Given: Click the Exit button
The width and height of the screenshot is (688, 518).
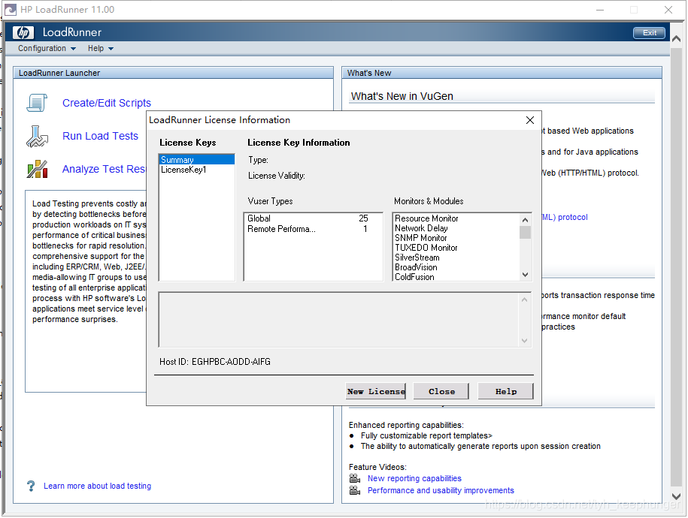Looking at the screenshot, I should coord(649,33).
